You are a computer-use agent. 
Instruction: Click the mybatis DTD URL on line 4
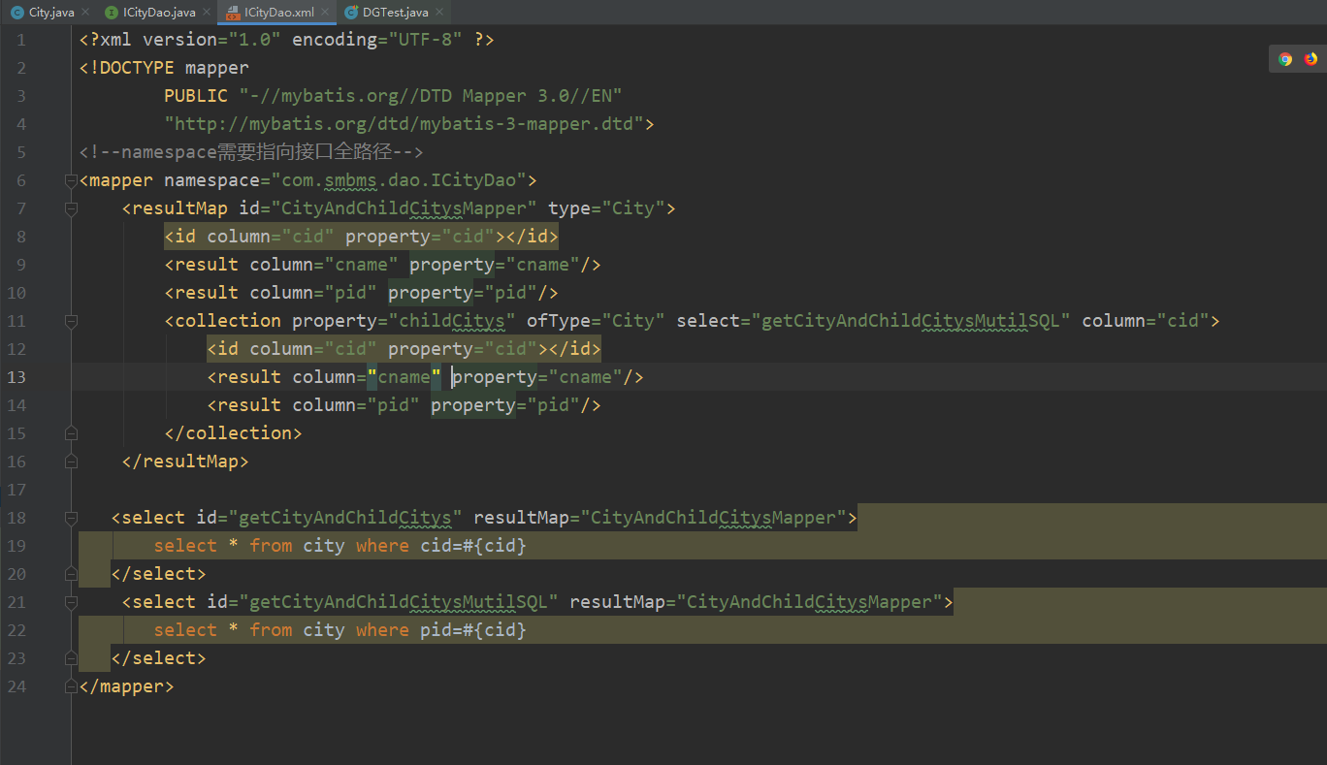click(405, 124)
